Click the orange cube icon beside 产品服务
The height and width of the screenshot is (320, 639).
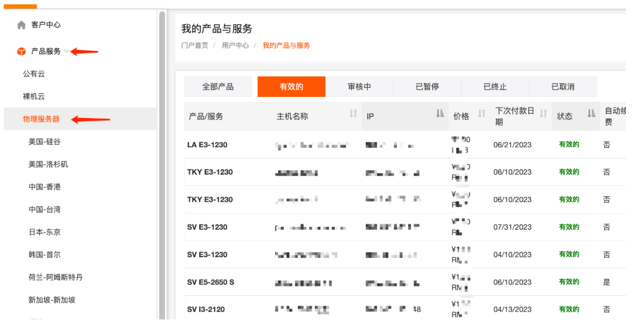(21, 52)
